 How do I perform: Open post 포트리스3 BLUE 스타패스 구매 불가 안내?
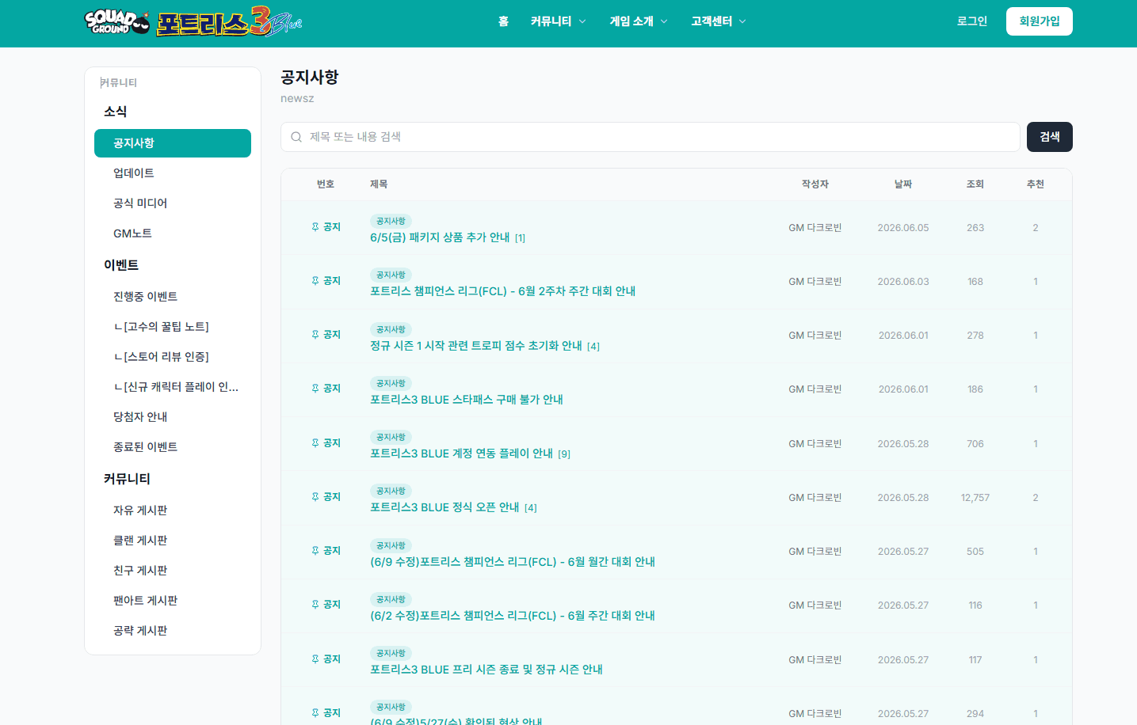[467, 400]
